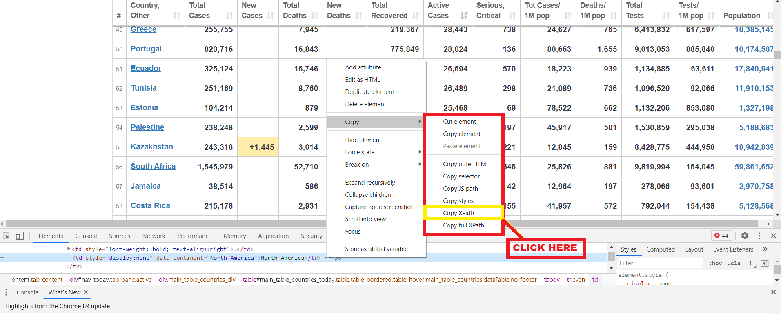
Task: Expand the Copy submenu arrow
Action: tap(420, 122)
